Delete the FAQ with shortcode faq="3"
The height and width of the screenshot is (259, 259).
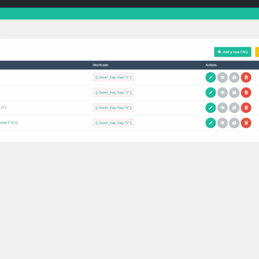click(x=246, y=93)
